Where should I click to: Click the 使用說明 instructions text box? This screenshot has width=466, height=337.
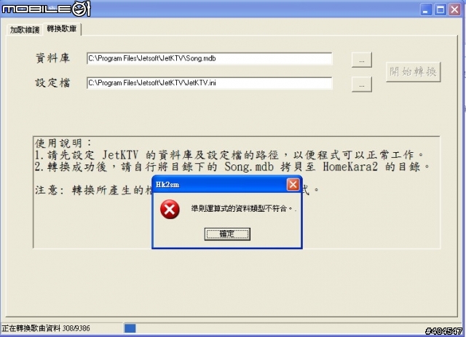tap(237, 192)
